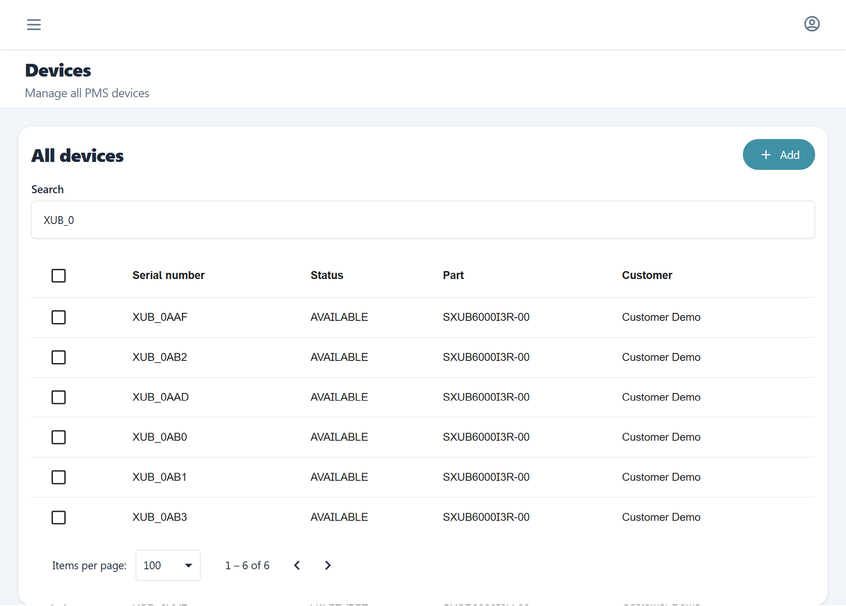The height and width of the screenshot is (606, 846).
Task: Click the Customer column header
Action: (x=647, y=275)
